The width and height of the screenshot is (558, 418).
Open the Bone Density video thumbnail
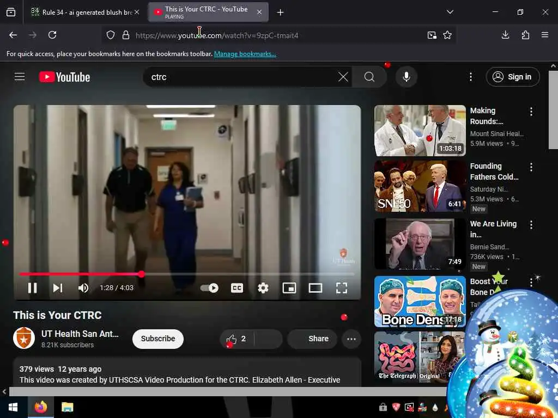pyautogui.click(x=420, y=302)
